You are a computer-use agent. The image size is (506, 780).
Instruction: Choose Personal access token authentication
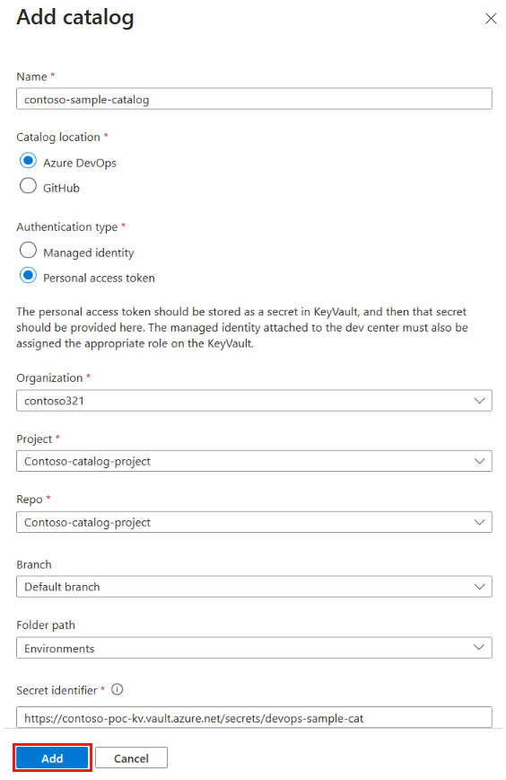(x=28, y=276)
